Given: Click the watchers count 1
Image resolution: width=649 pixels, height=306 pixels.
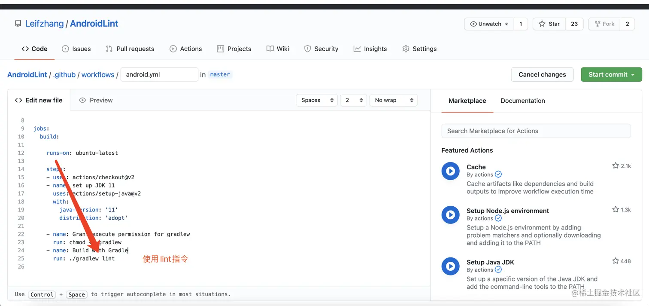Looking at the screenshot, I should 521,24.
